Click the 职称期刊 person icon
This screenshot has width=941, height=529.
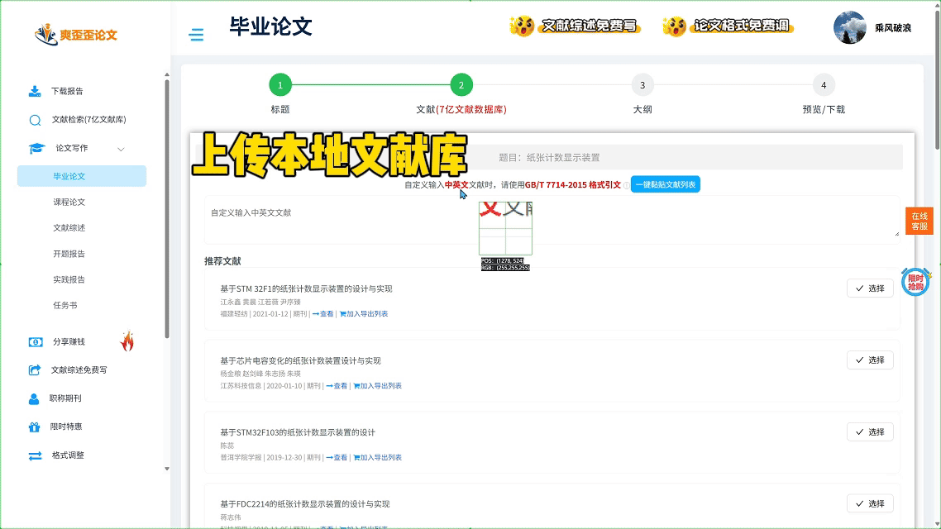(34, 398)
